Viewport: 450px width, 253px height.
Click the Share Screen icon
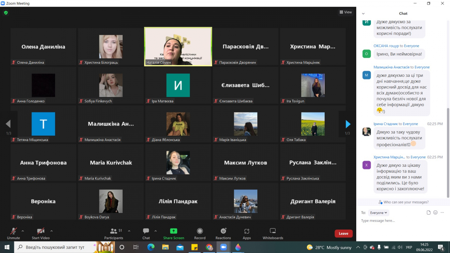point(174,231)
